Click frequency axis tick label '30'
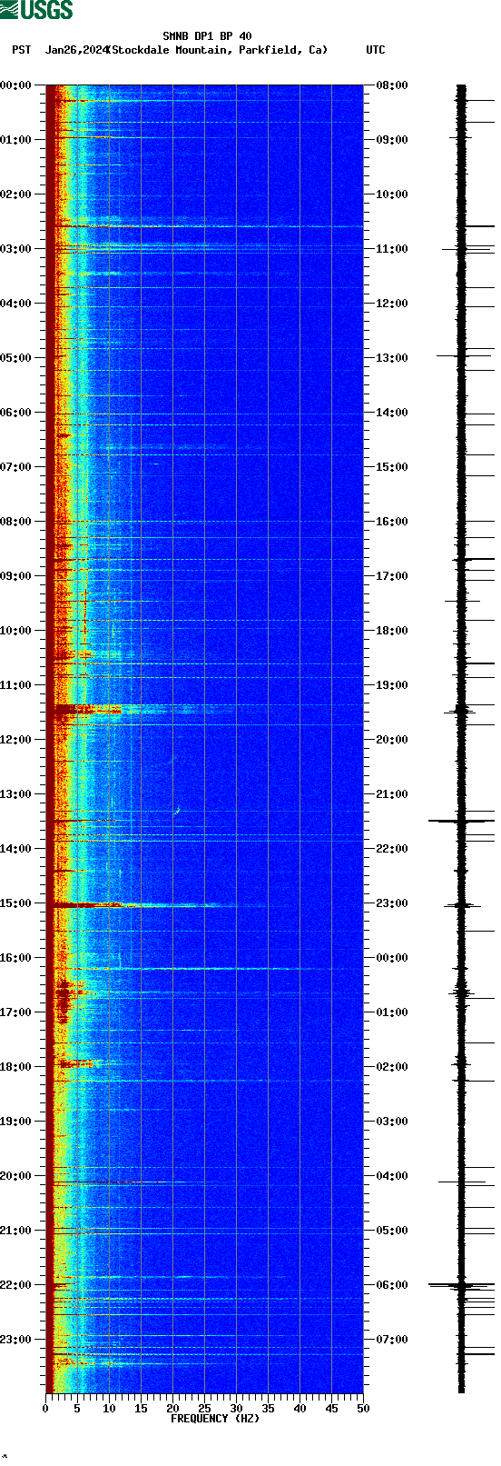The width and height of the screenshot is (501, 1466). [236, 1409]
